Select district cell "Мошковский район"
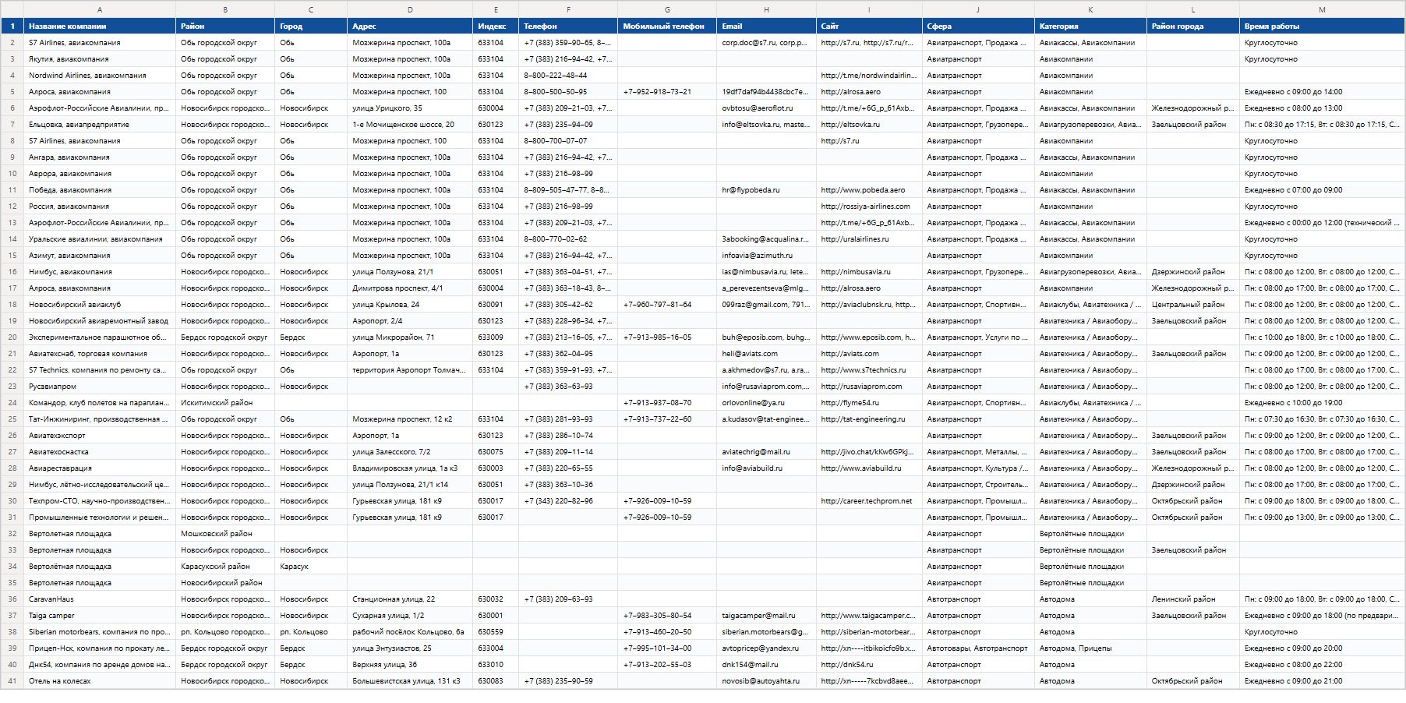This screenshot has width=1406, height=703. 225,534
